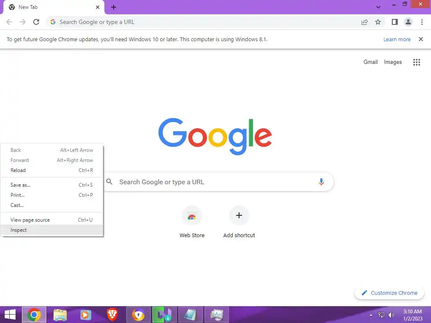Viewport: 431px width, 323px height.
Task: Start voice search with microphone icon
Action: (321, 182)
